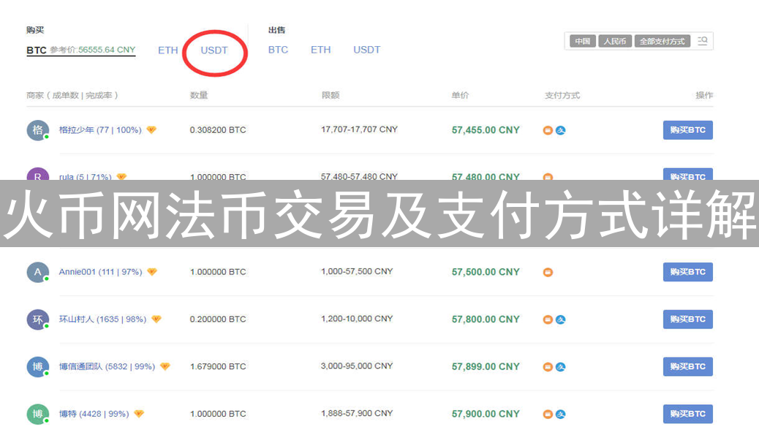Click the 57,899.00 CNY price
759x427 pixels.
[x=486, y=366]
